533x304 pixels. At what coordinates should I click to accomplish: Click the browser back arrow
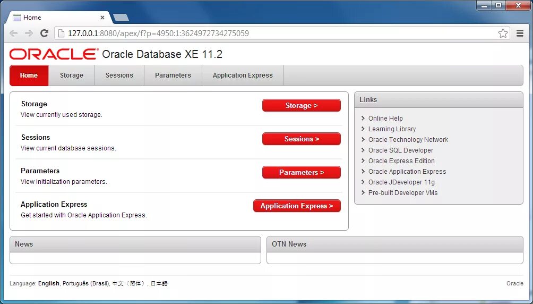[14, 33]
